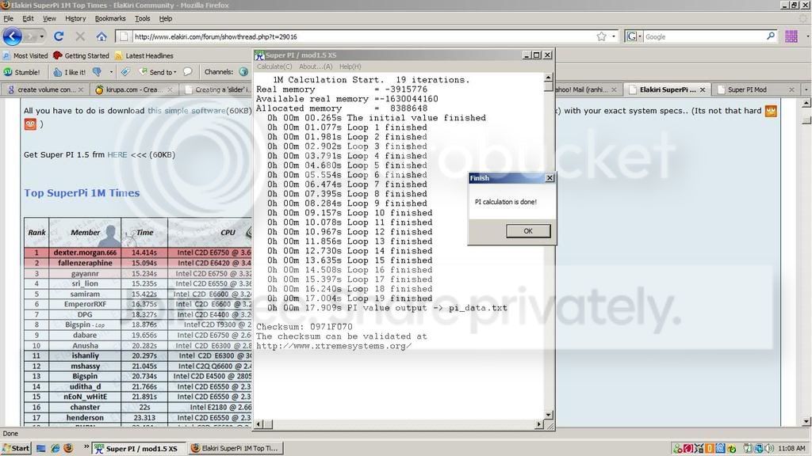Open the URL bar history dropdown
This screenshot has width=812, height=456.
[614, 36]
